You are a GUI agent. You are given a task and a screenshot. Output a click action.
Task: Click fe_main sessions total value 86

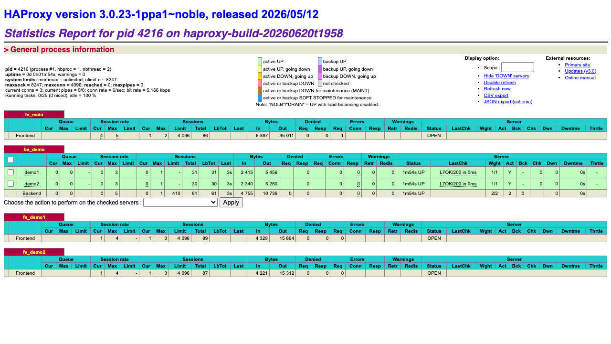coord(205,136)
